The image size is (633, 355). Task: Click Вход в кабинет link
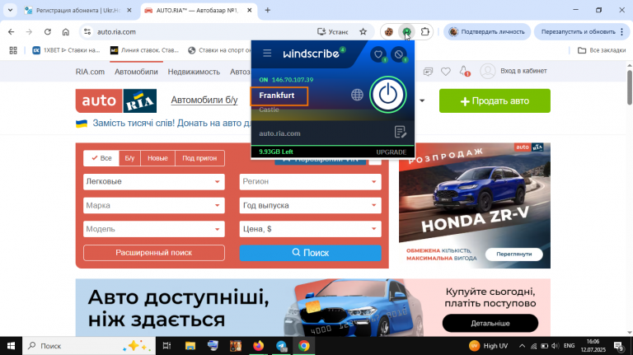click(x=523, y=71)
